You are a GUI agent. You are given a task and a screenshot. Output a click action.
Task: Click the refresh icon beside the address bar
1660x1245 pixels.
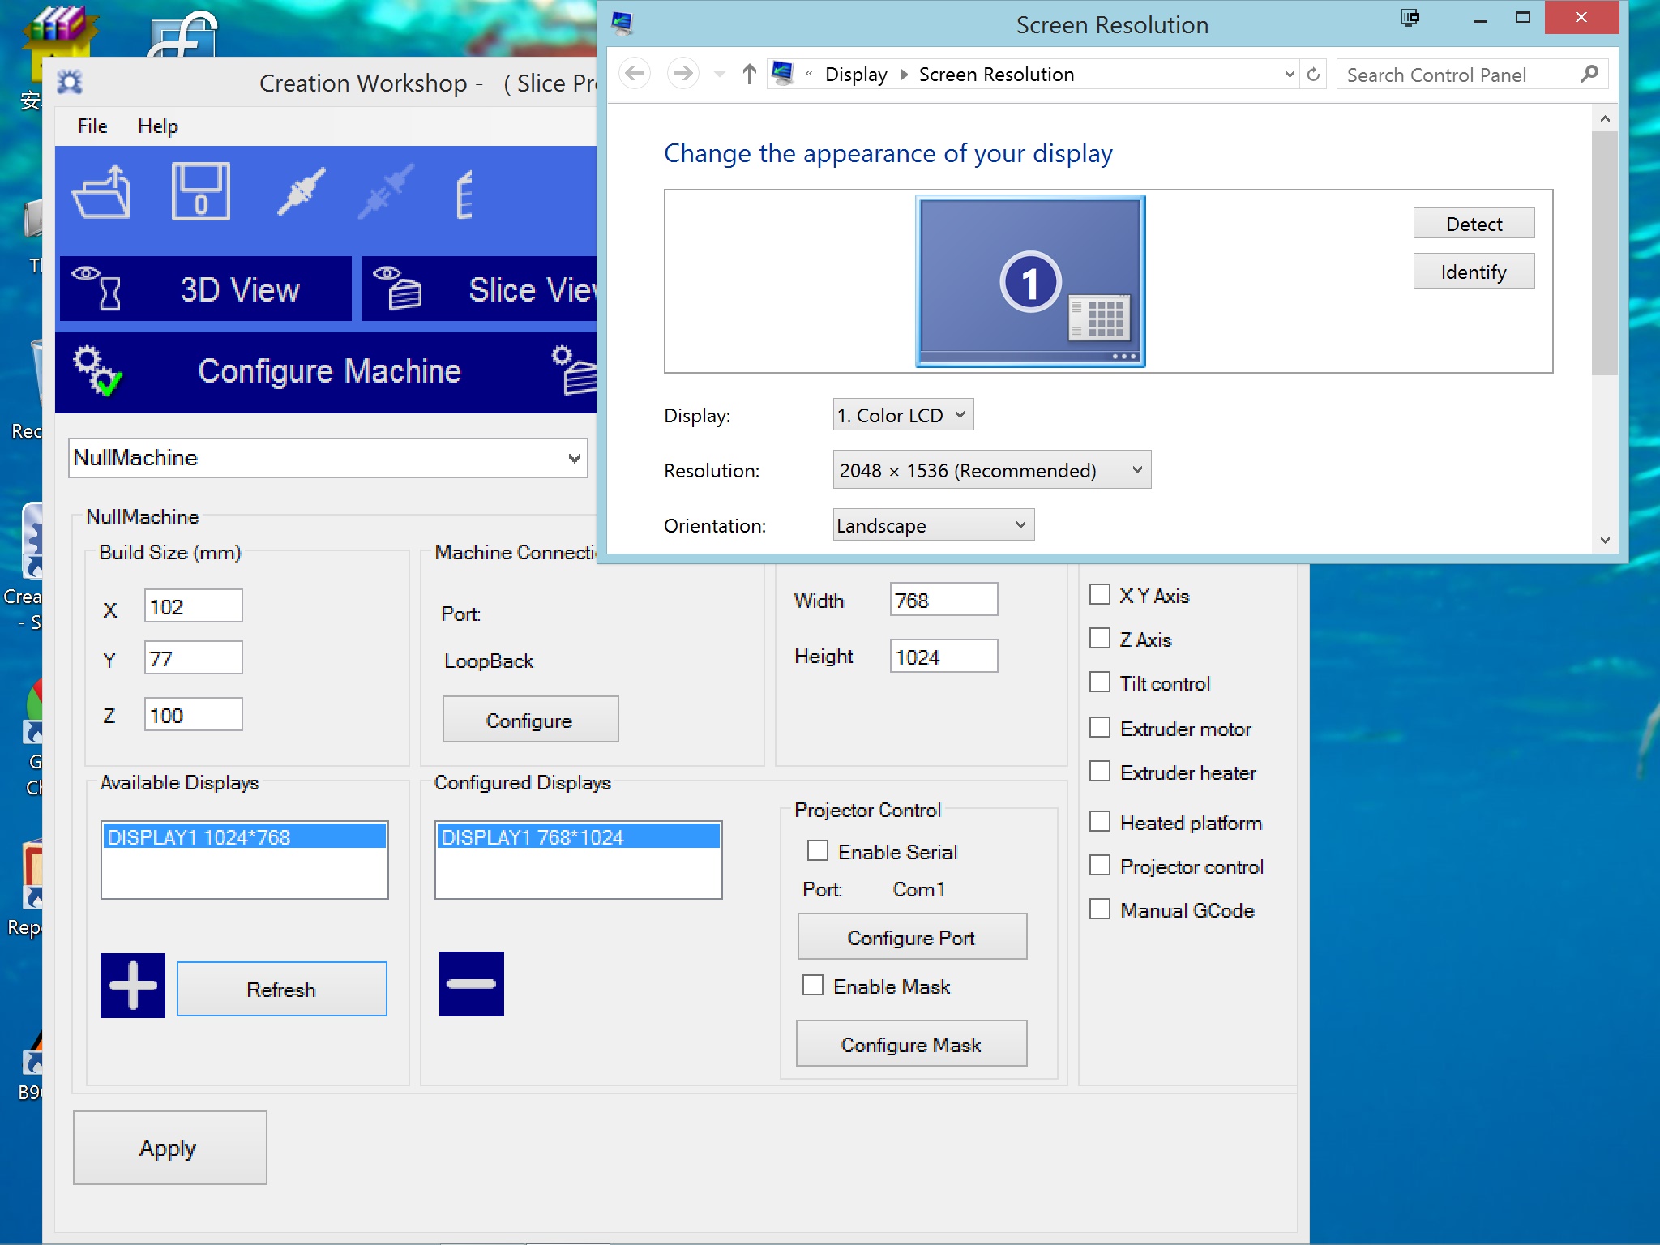[1313, 75]
